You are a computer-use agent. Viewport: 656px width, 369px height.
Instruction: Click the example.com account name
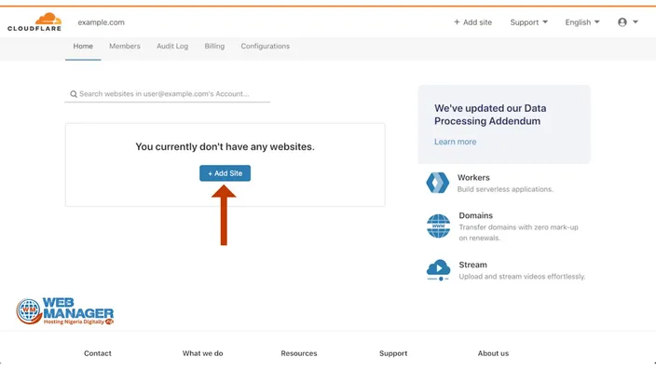(x=101, y=22)
